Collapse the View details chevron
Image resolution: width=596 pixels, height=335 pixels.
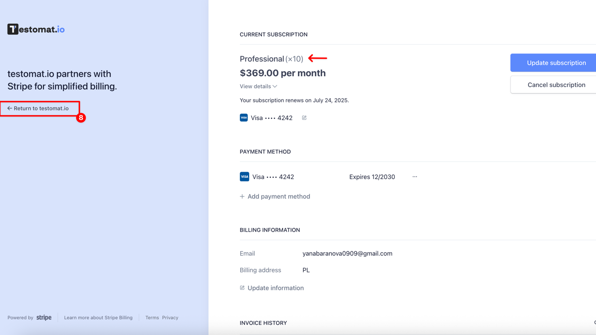pos(274,86)
